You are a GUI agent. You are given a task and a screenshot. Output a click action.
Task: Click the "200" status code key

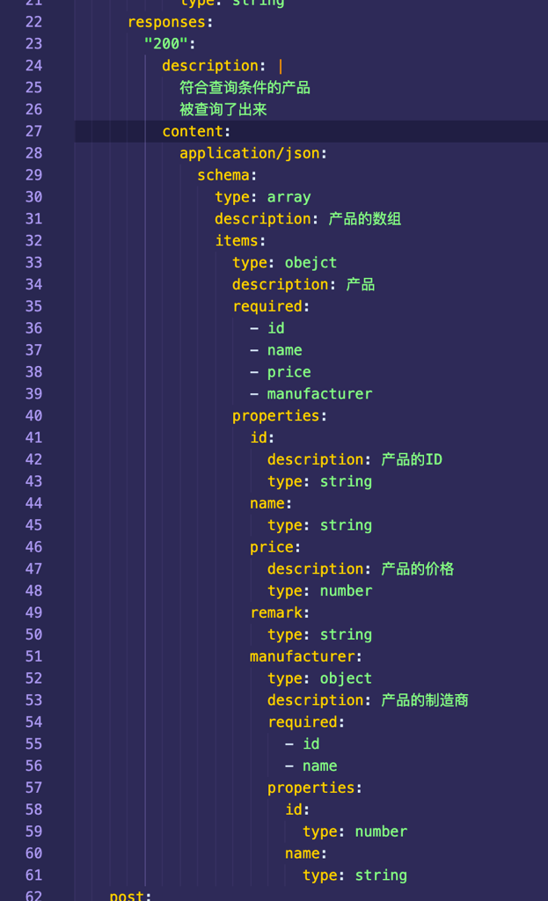pyautogui.click(x=168, y=43)
